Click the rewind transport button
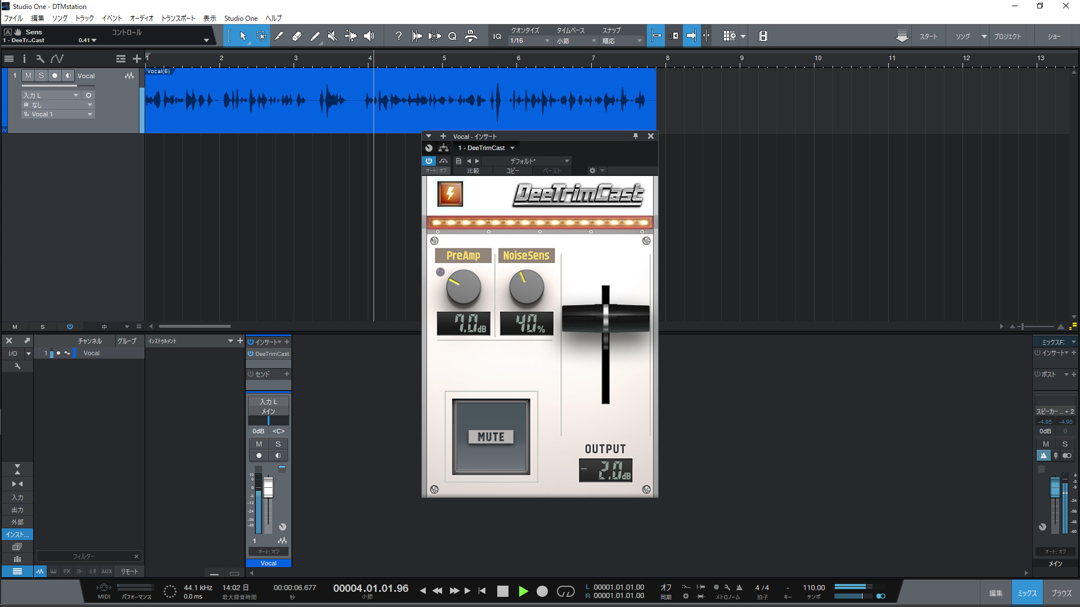Screen dimensions: 1080x607 pyautogui.click(x=438, y=591)
